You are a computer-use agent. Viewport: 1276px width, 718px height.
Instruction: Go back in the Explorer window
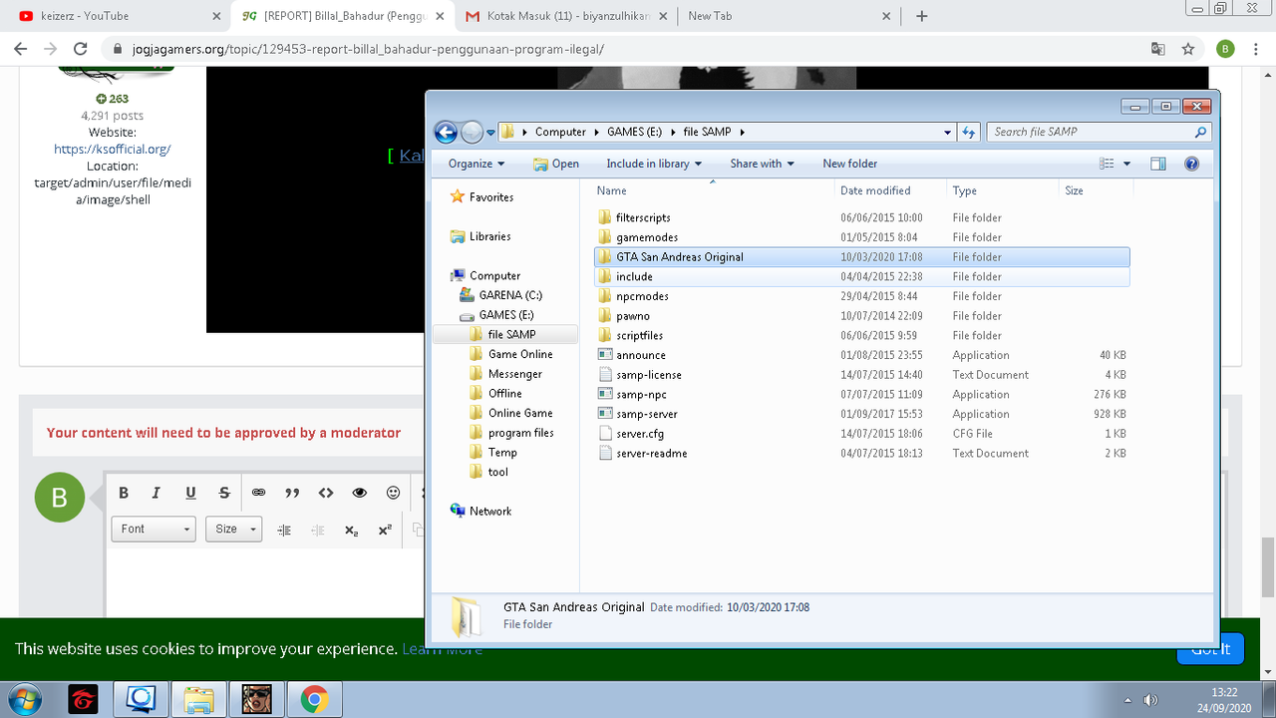(446, 132)
